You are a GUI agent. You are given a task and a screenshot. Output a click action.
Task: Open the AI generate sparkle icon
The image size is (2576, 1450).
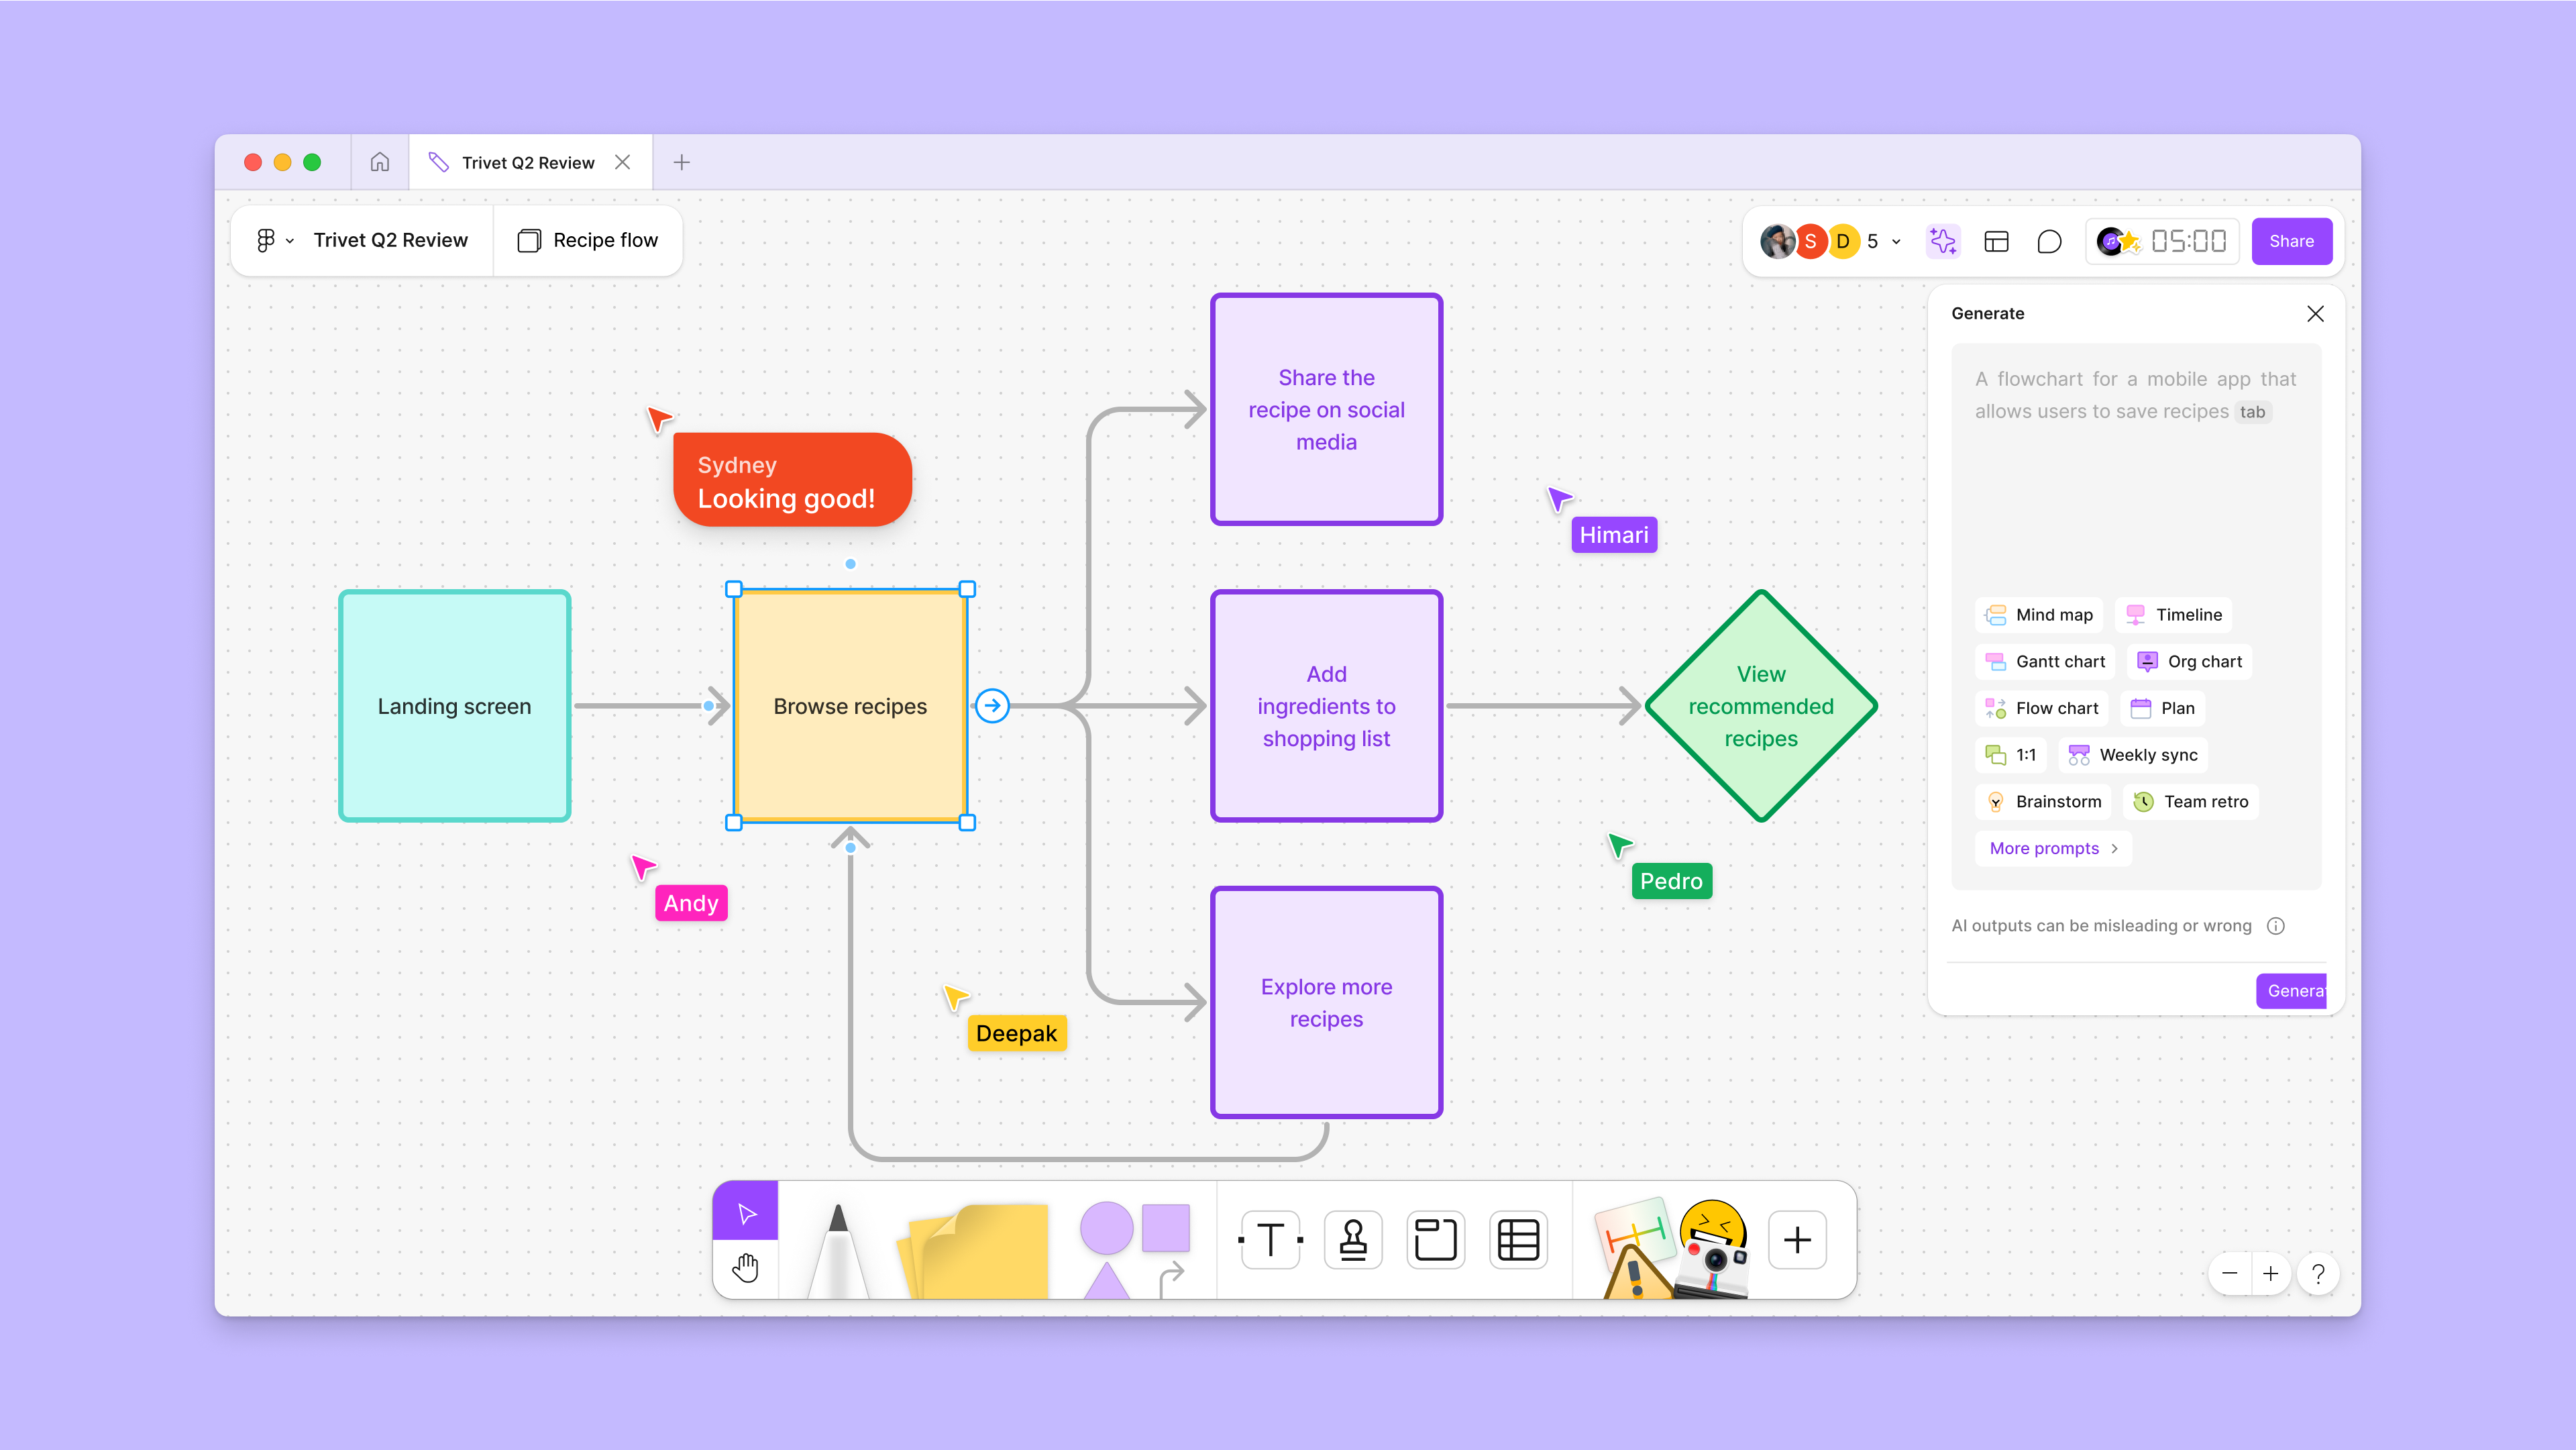tap(1942, 241)
